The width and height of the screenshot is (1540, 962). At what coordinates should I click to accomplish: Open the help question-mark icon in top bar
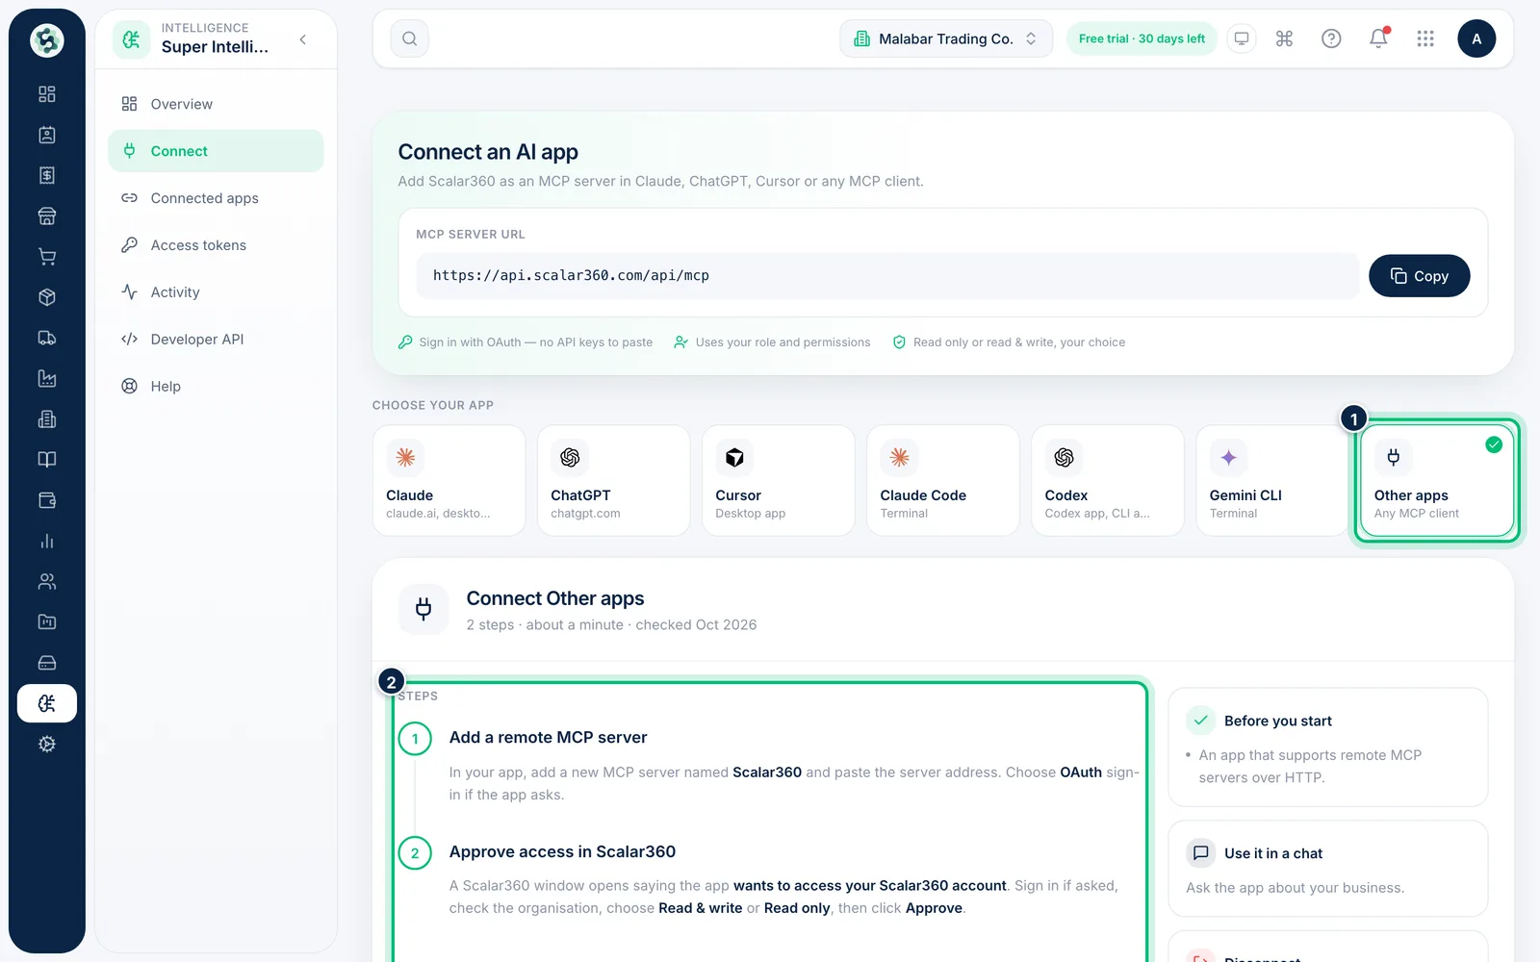(1331, 38)
